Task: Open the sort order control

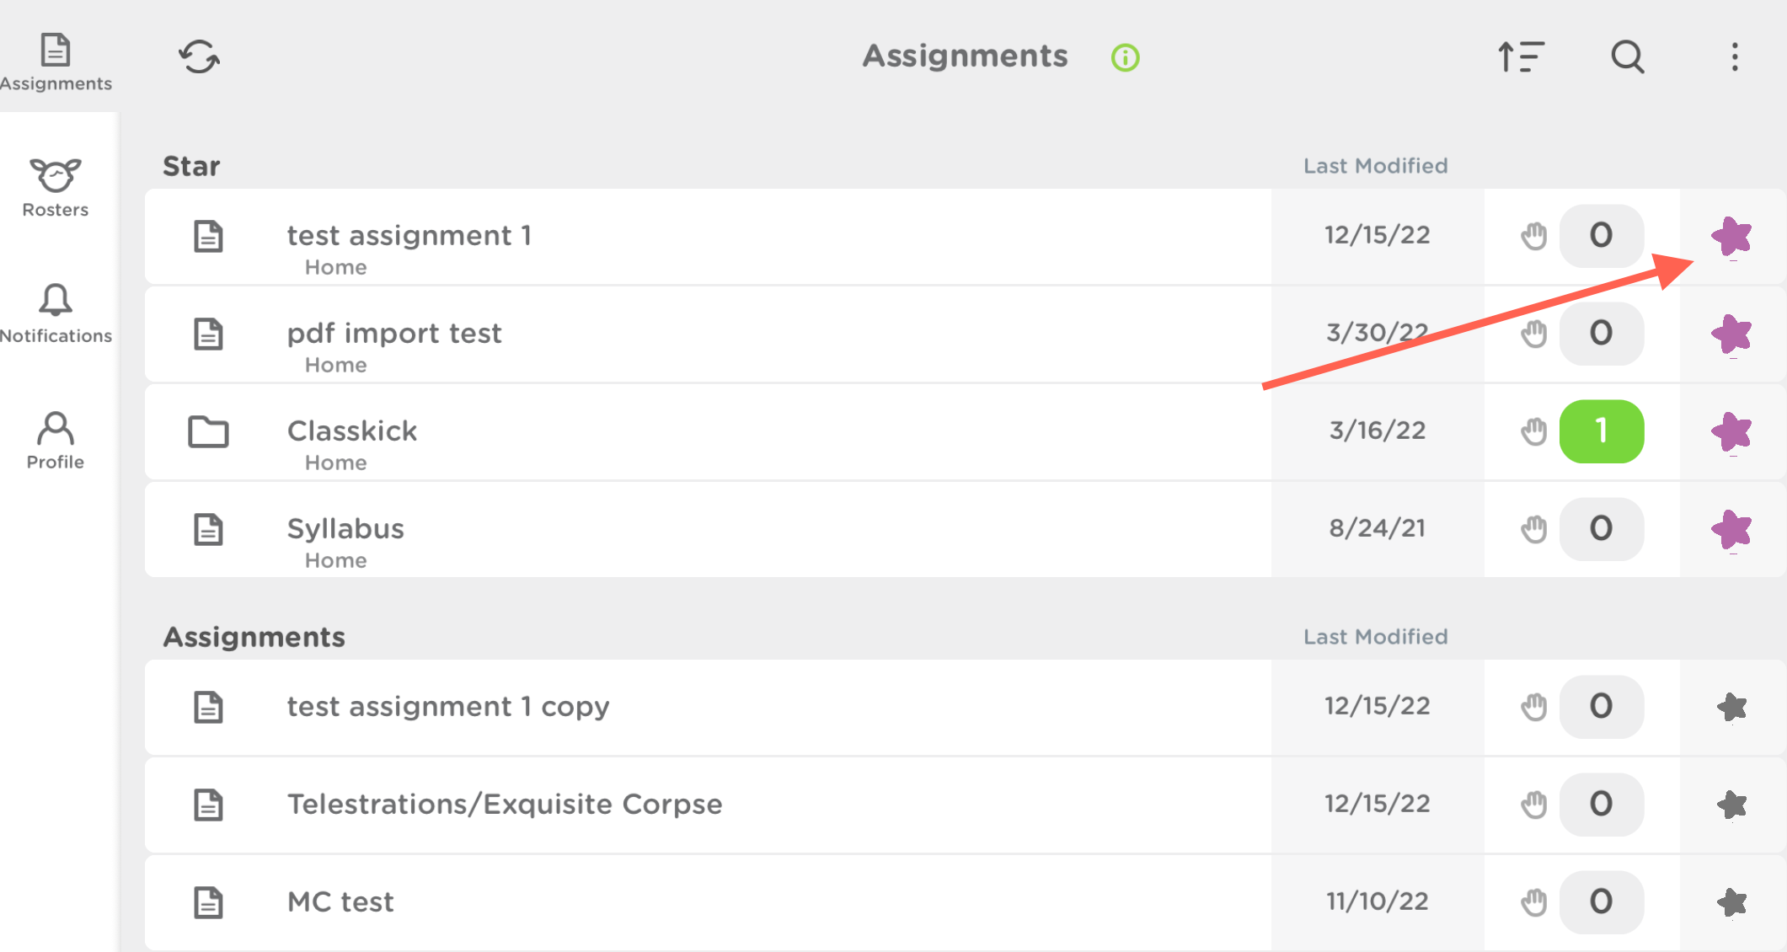Action: click(x=1521, y=56)
